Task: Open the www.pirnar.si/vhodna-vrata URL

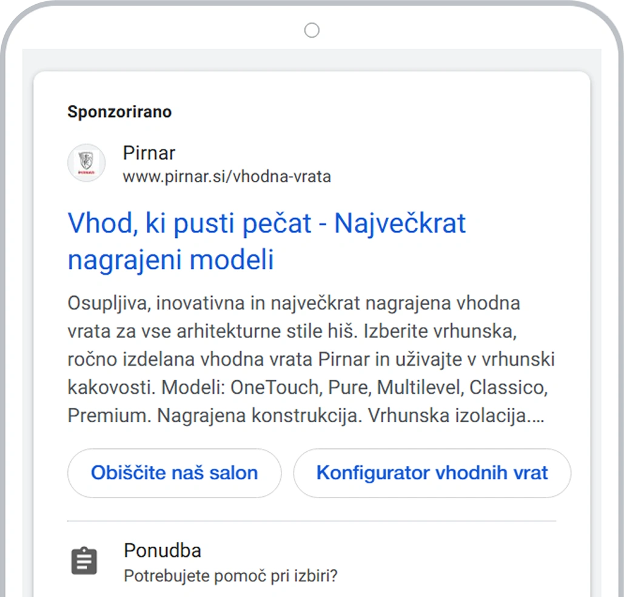Action: 227,177
